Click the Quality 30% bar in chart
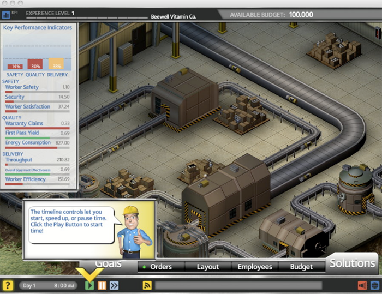This screenshot has height=294, width=382. [x=35, y=64]
